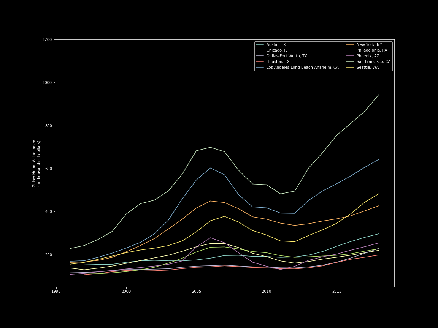Image resolution: width=438 pixels, height=328 pixels.
Task: Select the Seattle, WA legend label
Action: pyautogui.click(x=367, y=68)
